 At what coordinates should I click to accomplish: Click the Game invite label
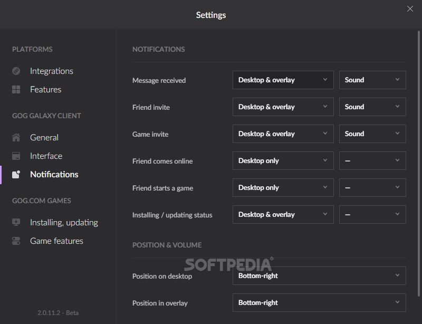(x=150, y=134)
